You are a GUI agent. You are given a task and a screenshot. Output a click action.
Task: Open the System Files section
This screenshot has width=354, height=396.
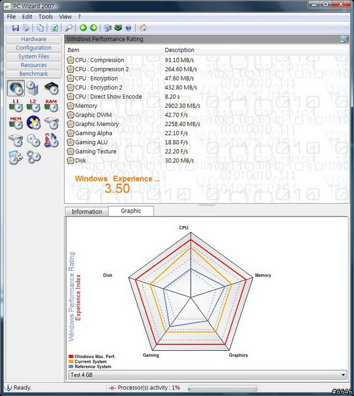34,56
